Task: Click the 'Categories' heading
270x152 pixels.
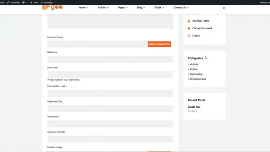Action: click(195, 58)
